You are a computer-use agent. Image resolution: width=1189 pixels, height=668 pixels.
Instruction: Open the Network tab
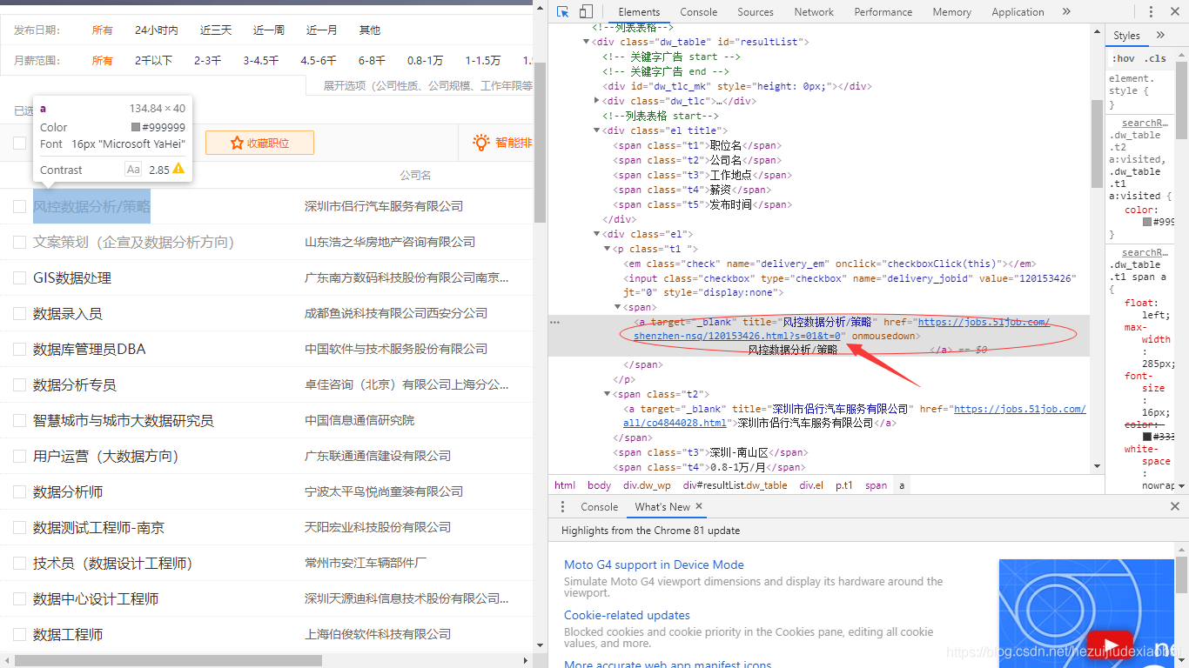point(814,12)
